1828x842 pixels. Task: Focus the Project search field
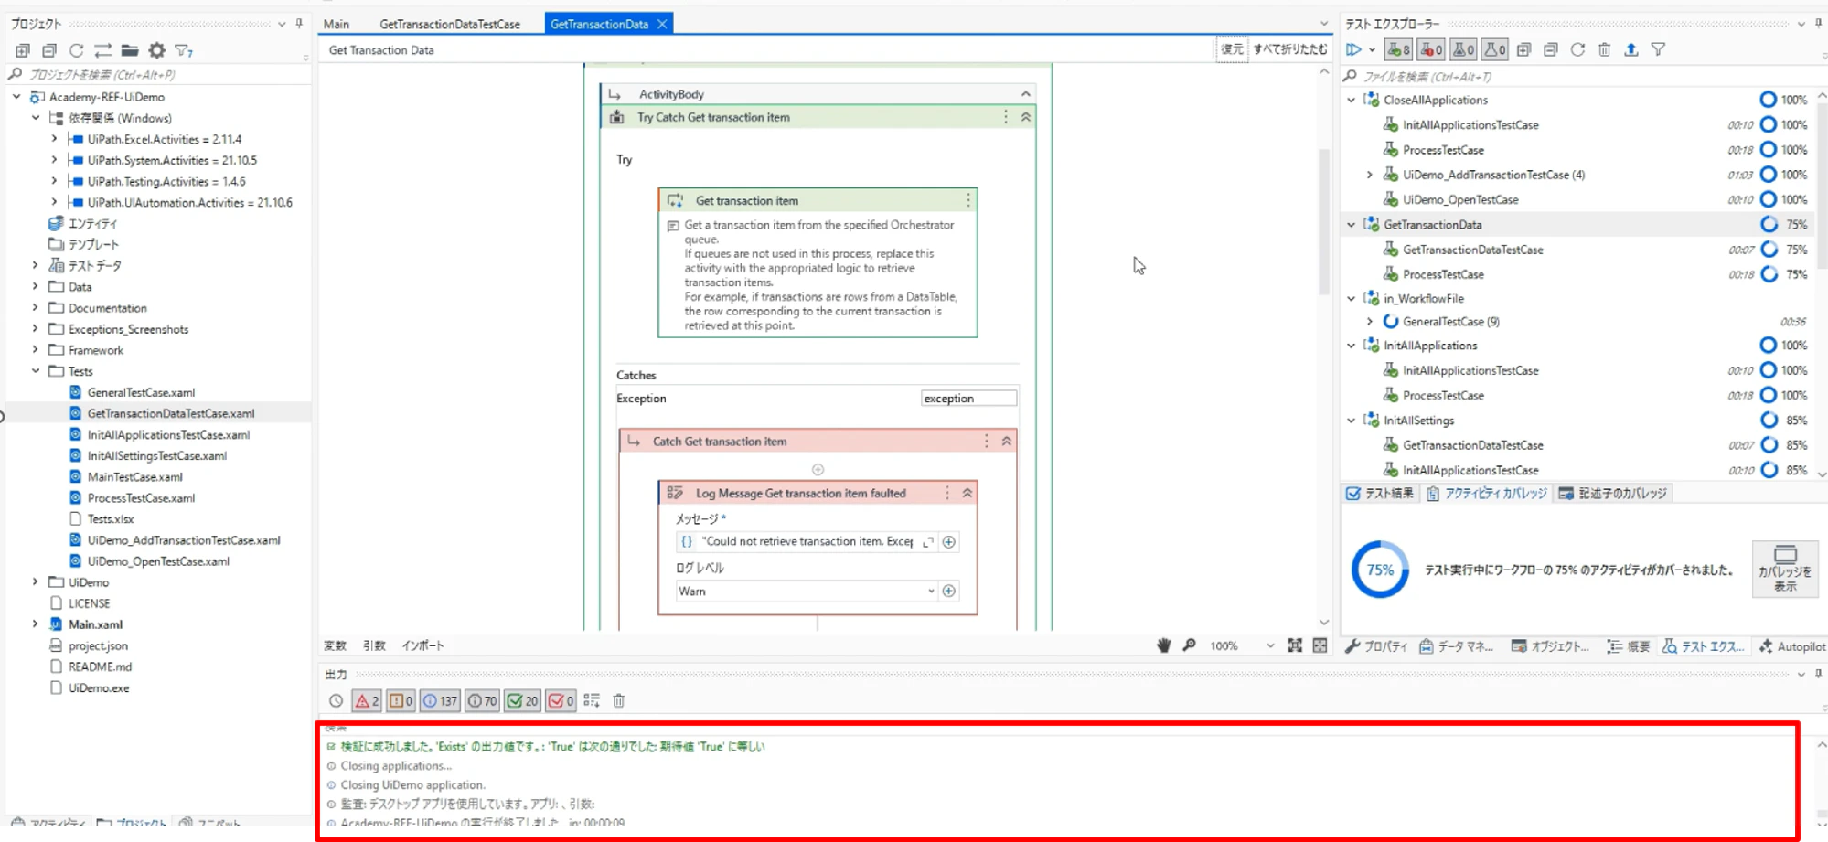(x=155, y=75)
